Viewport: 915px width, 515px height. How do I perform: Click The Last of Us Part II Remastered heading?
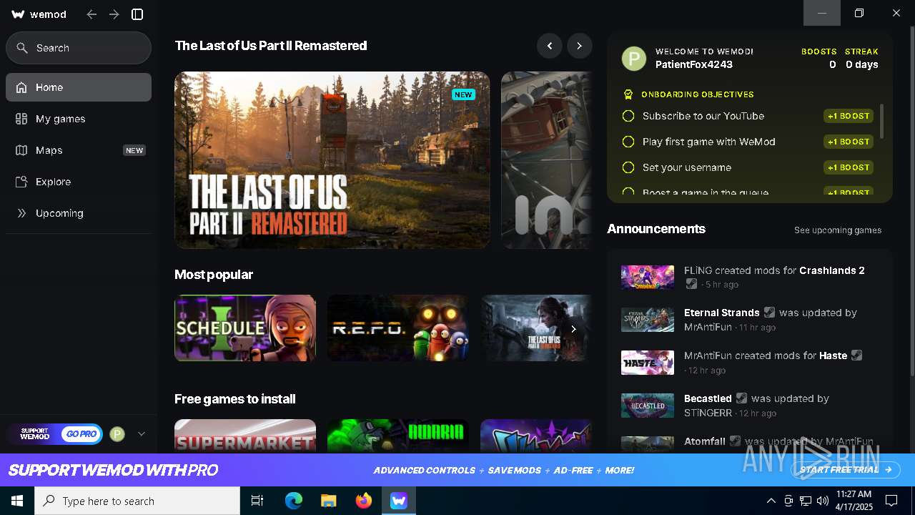click(271, 46)
